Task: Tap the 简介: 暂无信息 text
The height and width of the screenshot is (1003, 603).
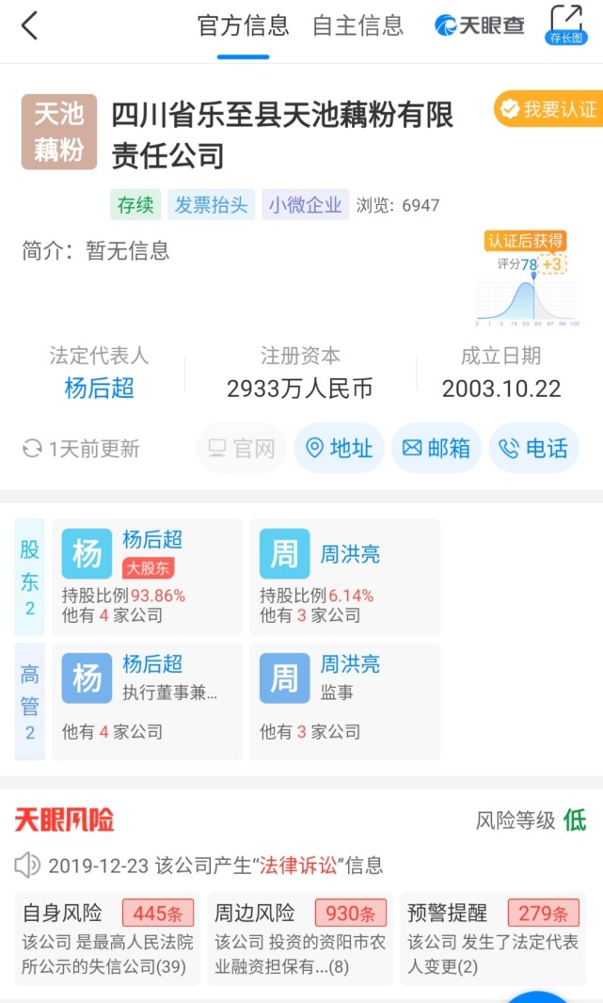Action: click(x=96, y=250)
